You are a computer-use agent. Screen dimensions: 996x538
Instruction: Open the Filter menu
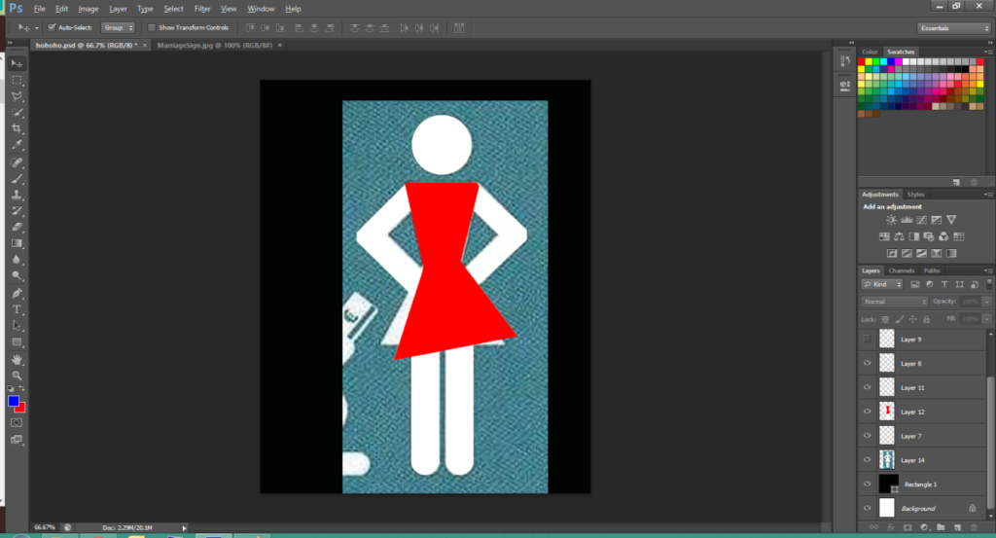[x=202, y=9]
